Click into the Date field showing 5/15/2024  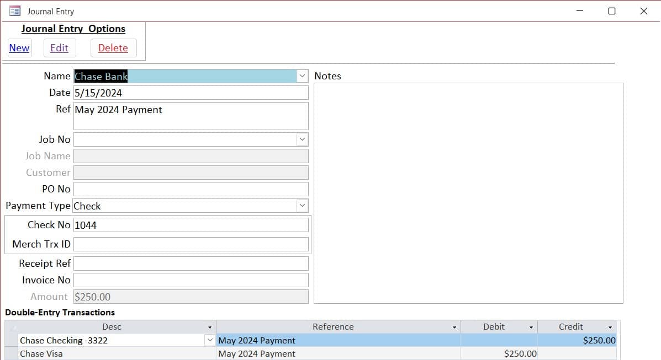pos(191,93)
